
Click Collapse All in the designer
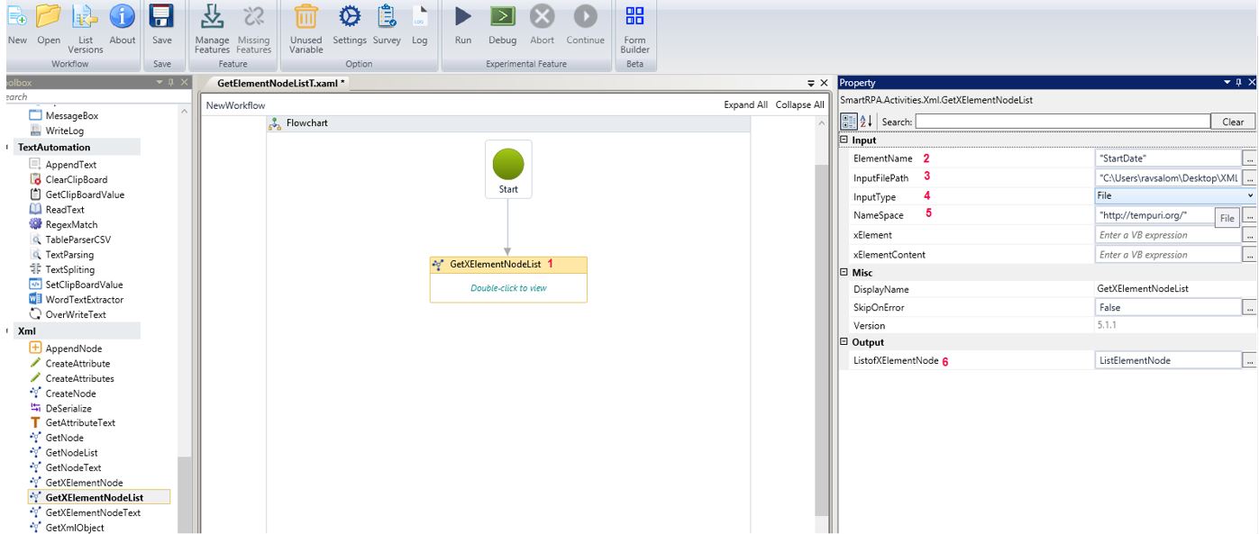pos(799,105)
